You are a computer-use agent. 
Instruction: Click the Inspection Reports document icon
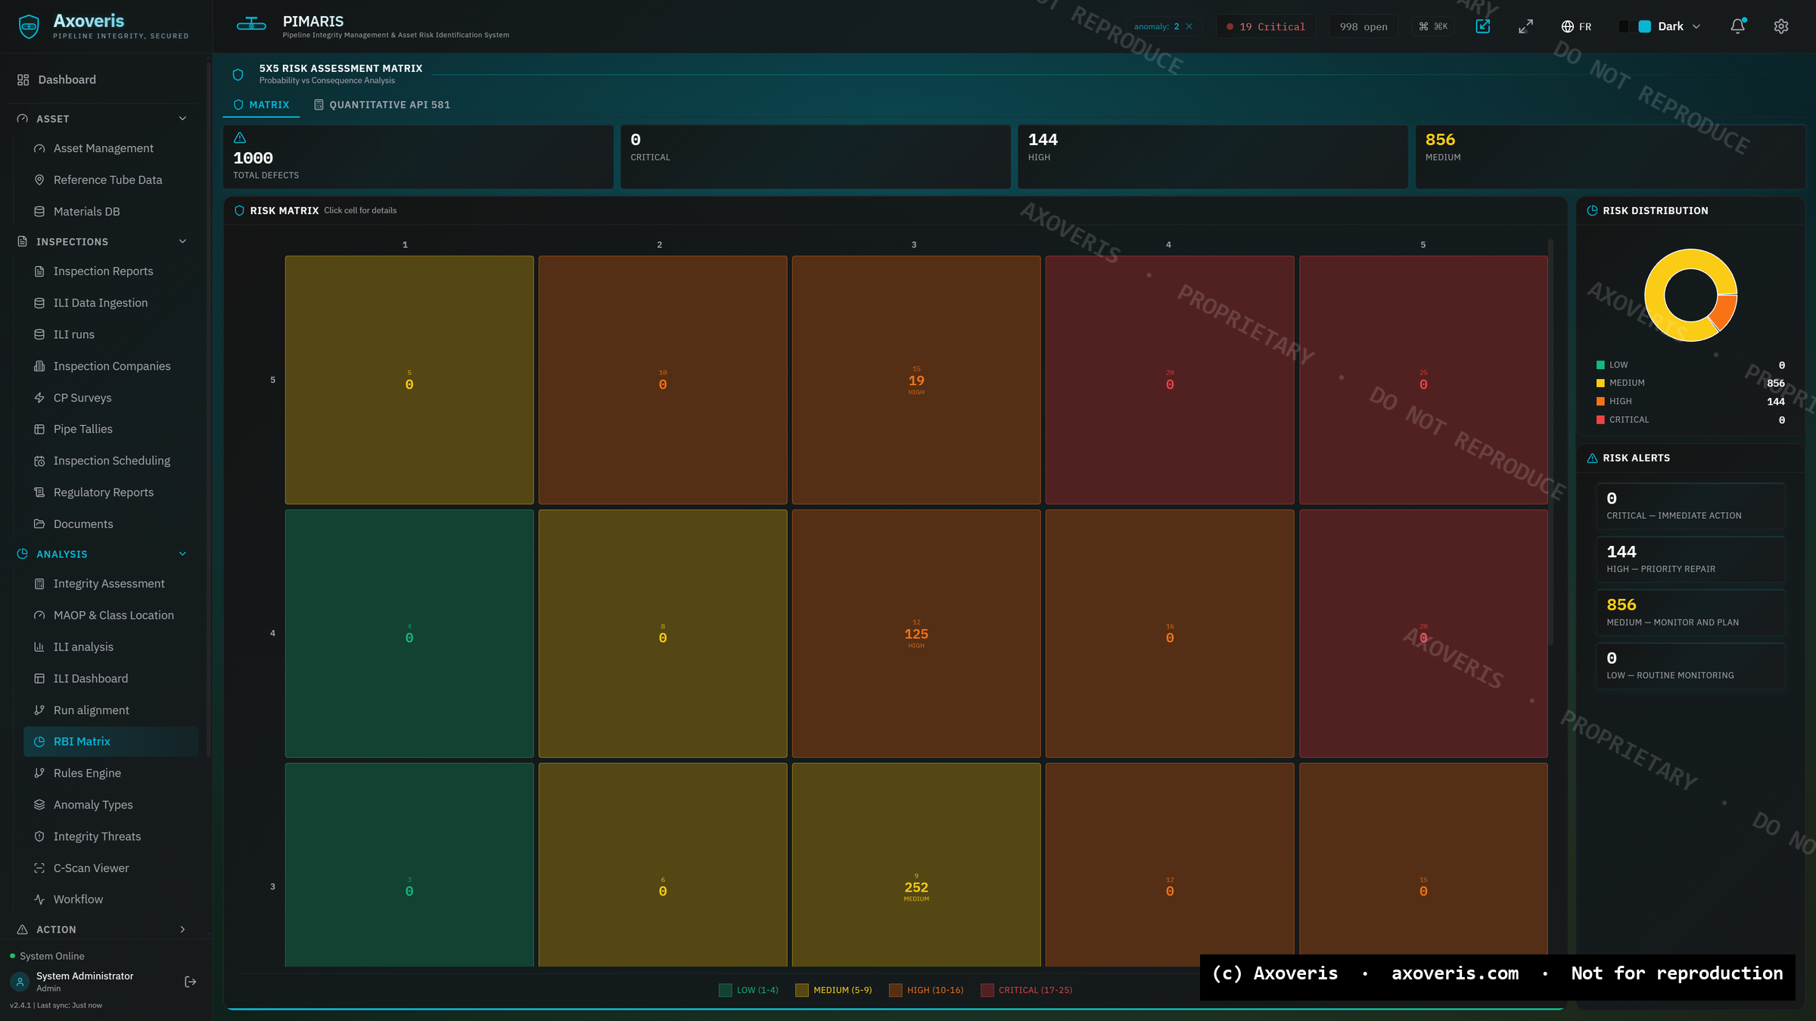point(39,272)
